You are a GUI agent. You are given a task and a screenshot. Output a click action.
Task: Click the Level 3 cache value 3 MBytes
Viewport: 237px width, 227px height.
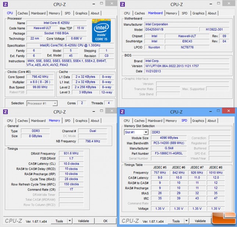tap(85, 92)
